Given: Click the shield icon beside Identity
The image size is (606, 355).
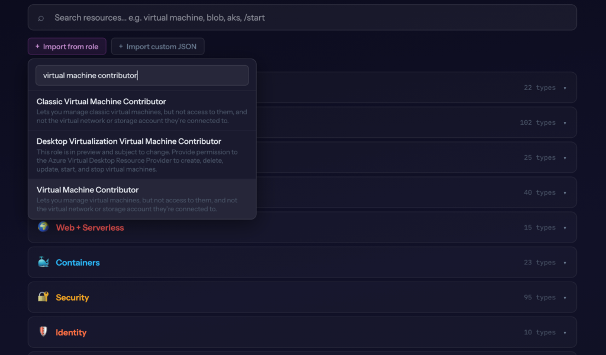Looking at the screenshot, I should 43,332.
